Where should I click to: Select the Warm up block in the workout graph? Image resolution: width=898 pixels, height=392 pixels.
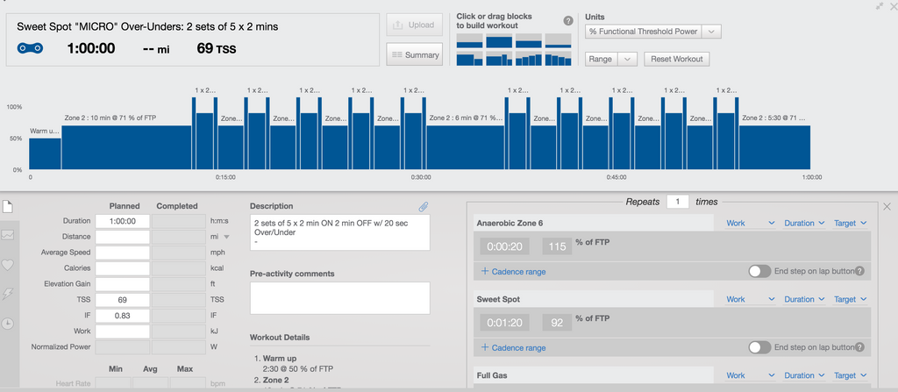pos(45,153)
